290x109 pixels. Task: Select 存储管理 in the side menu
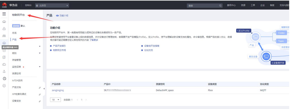pyautogui.click(x=17, y=60)
